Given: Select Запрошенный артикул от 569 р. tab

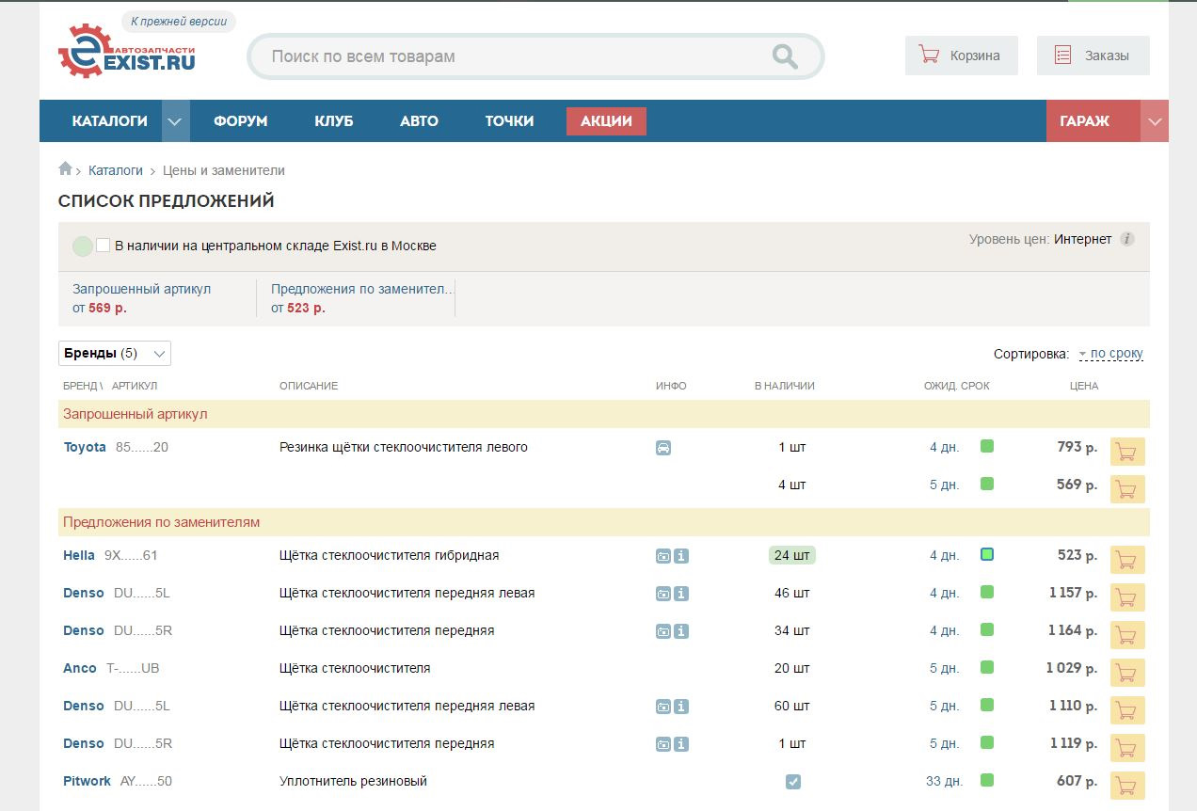Looking at the screenshot, I should point(157,298).
